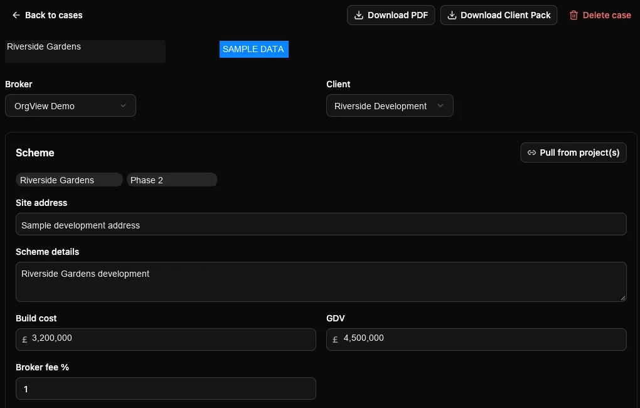The width and height of the screenshot is (640, 408).
Task: Click the Scheme details resize handle
Action: click(x=623, y=298)
